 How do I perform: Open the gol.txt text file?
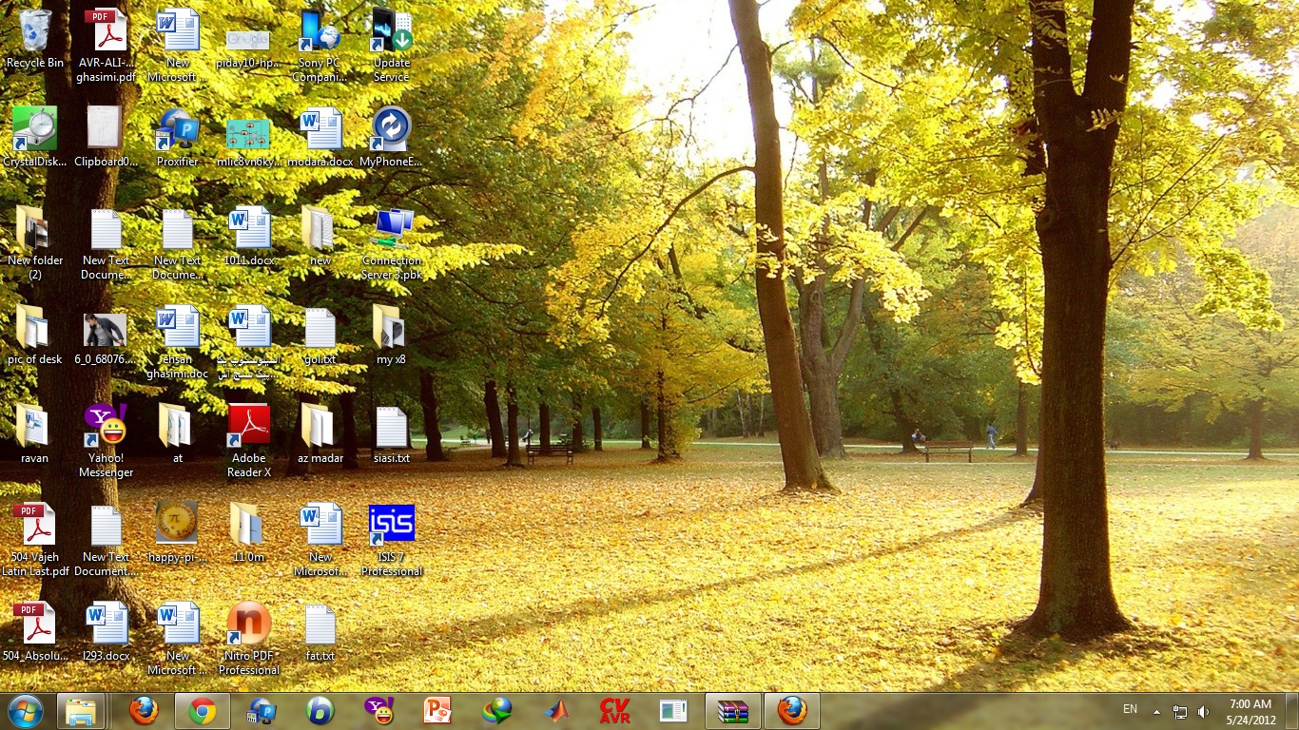coord(320,335)
